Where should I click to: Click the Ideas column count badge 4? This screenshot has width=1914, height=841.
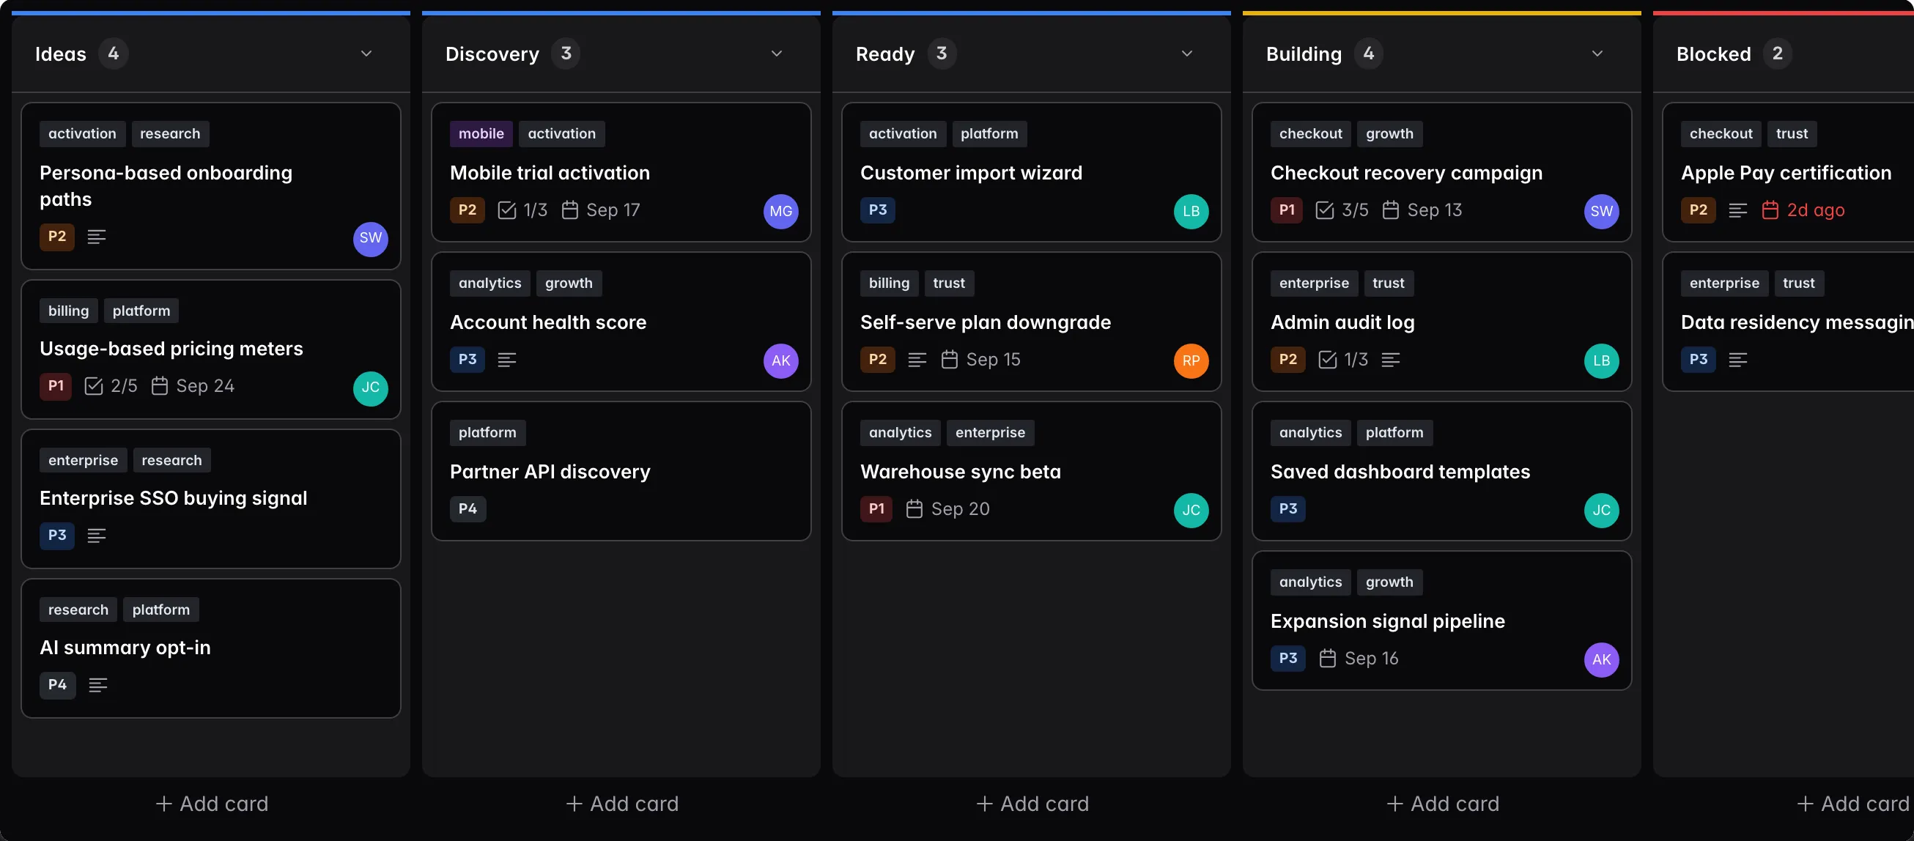pyautogui.click(x=113, y=53)
